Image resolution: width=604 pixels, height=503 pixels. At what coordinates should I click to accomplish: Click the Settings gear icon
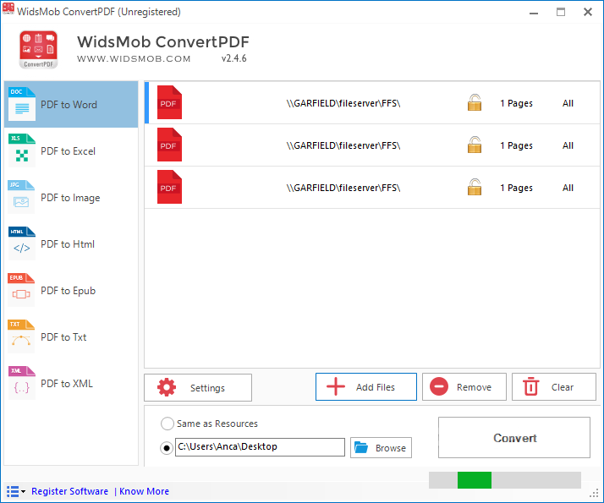point(167,387)
